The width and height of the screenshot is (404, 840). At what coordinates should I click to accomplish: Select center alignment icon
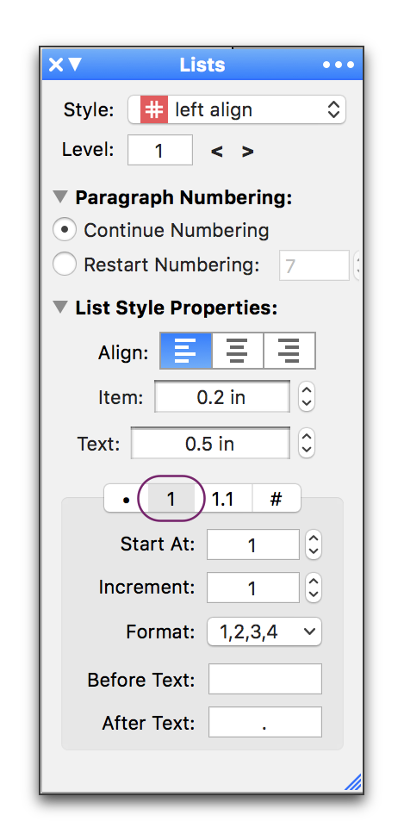[238, 351]
